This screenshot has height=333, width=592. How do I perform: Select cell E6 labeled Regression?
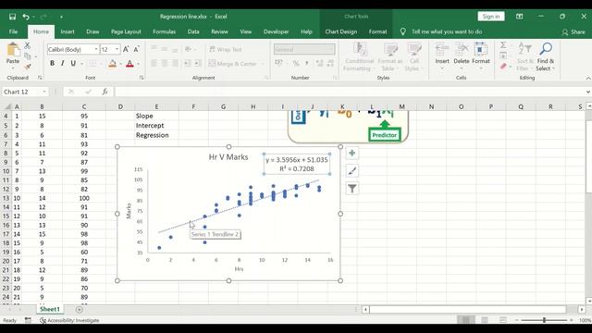tap(156, 135)
